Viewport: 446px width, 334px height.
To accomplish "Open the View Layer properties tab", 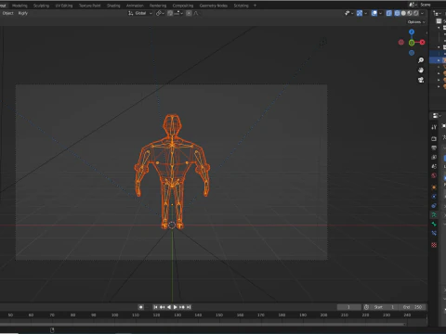I will click(x=434, y=157).
